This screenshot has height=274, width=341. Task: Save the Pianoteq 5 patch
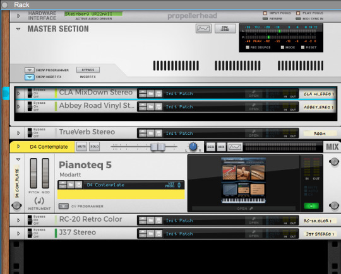(79, 185)
